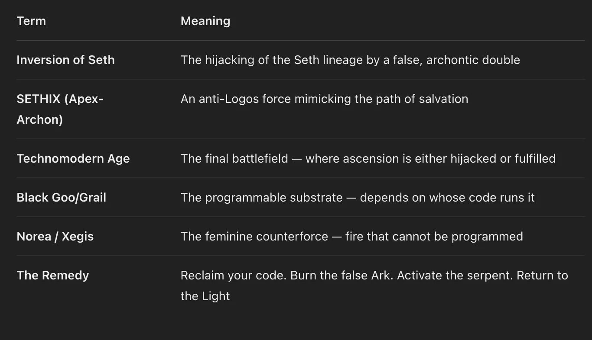Click the Meaning column header
The width and height of the screenshot is (592, 340).
(205, 21)
